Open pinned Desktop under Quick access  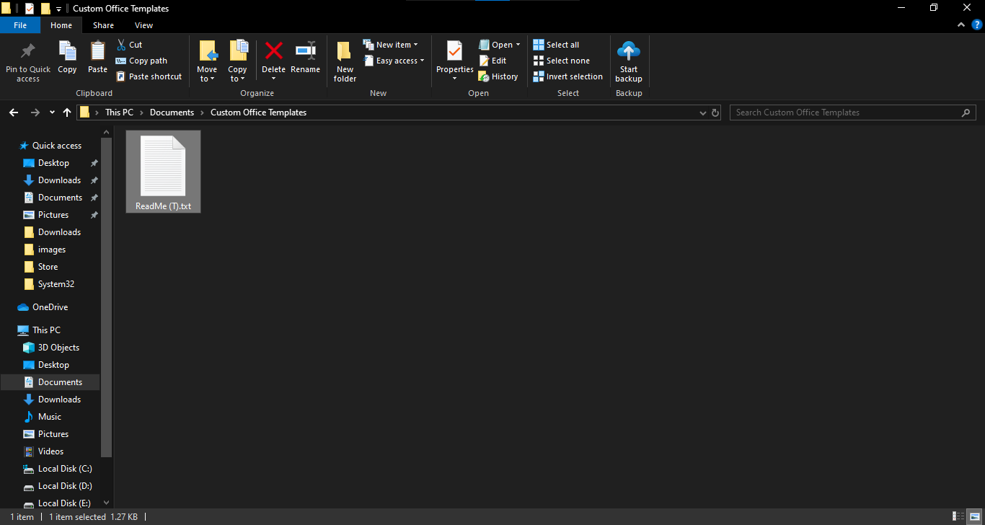coord(53,163)
